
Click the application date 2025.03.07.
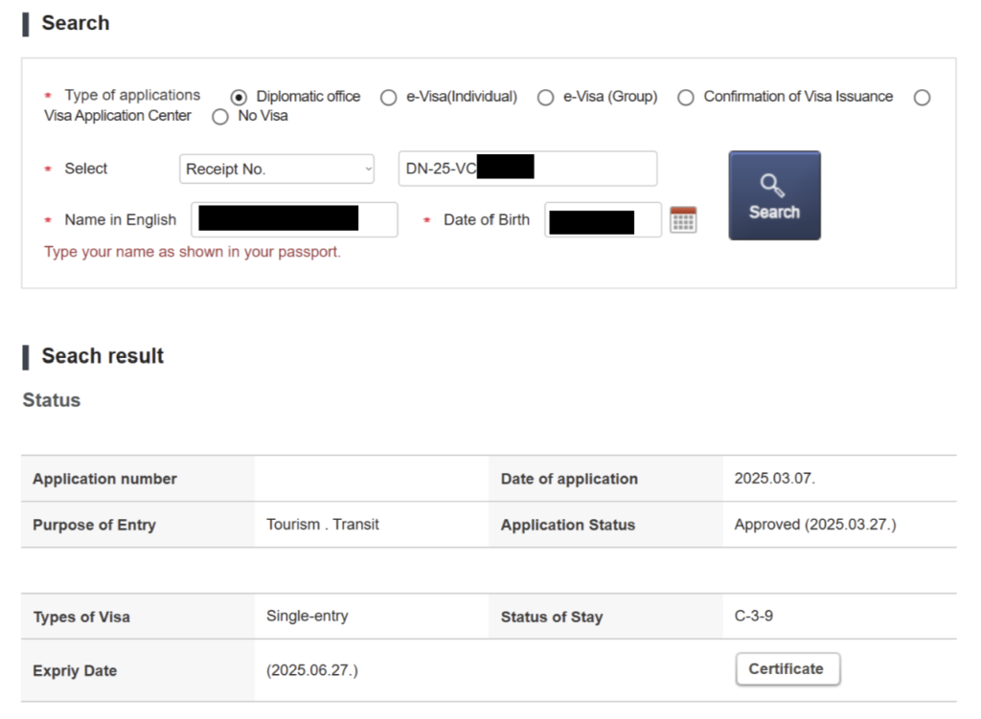tap(775, 479)
